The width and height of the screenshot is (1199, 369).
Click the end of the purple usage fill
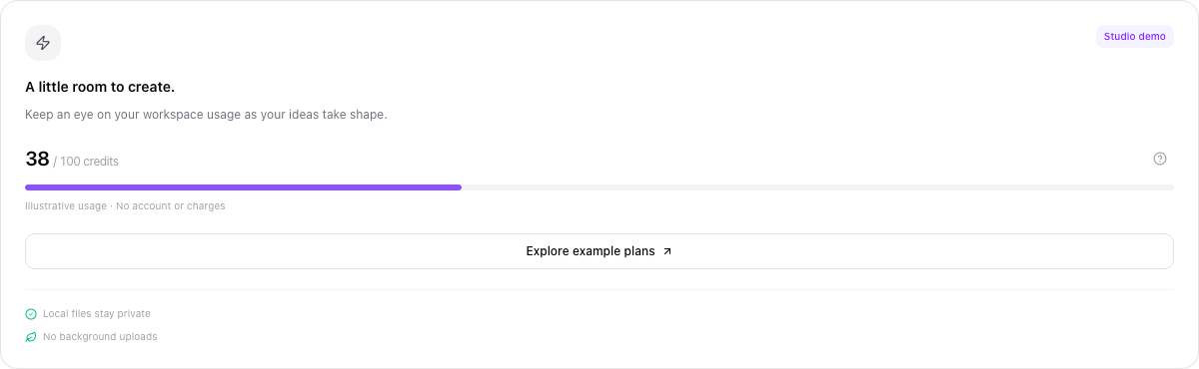[458, 187]
